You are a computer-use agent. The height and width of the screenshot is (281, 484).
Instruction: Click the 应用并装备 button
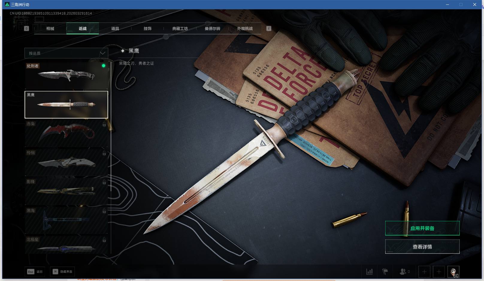(x=422, y=228)
